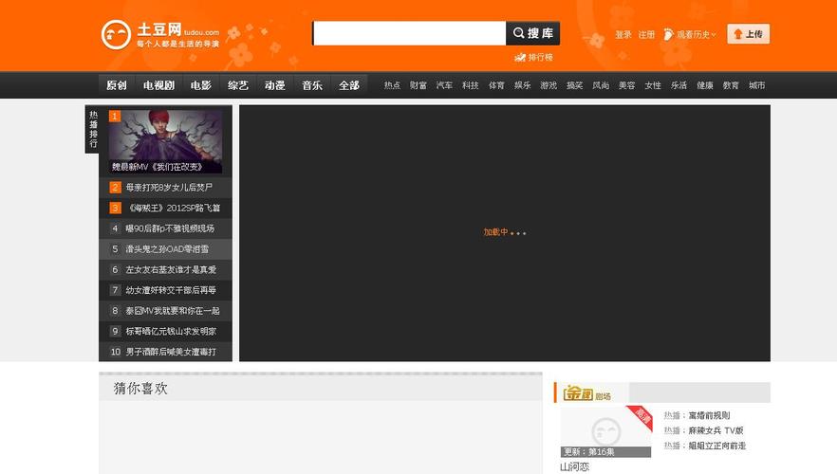
Task: Go to the 热点 channel link
Action: click(392, 85)
